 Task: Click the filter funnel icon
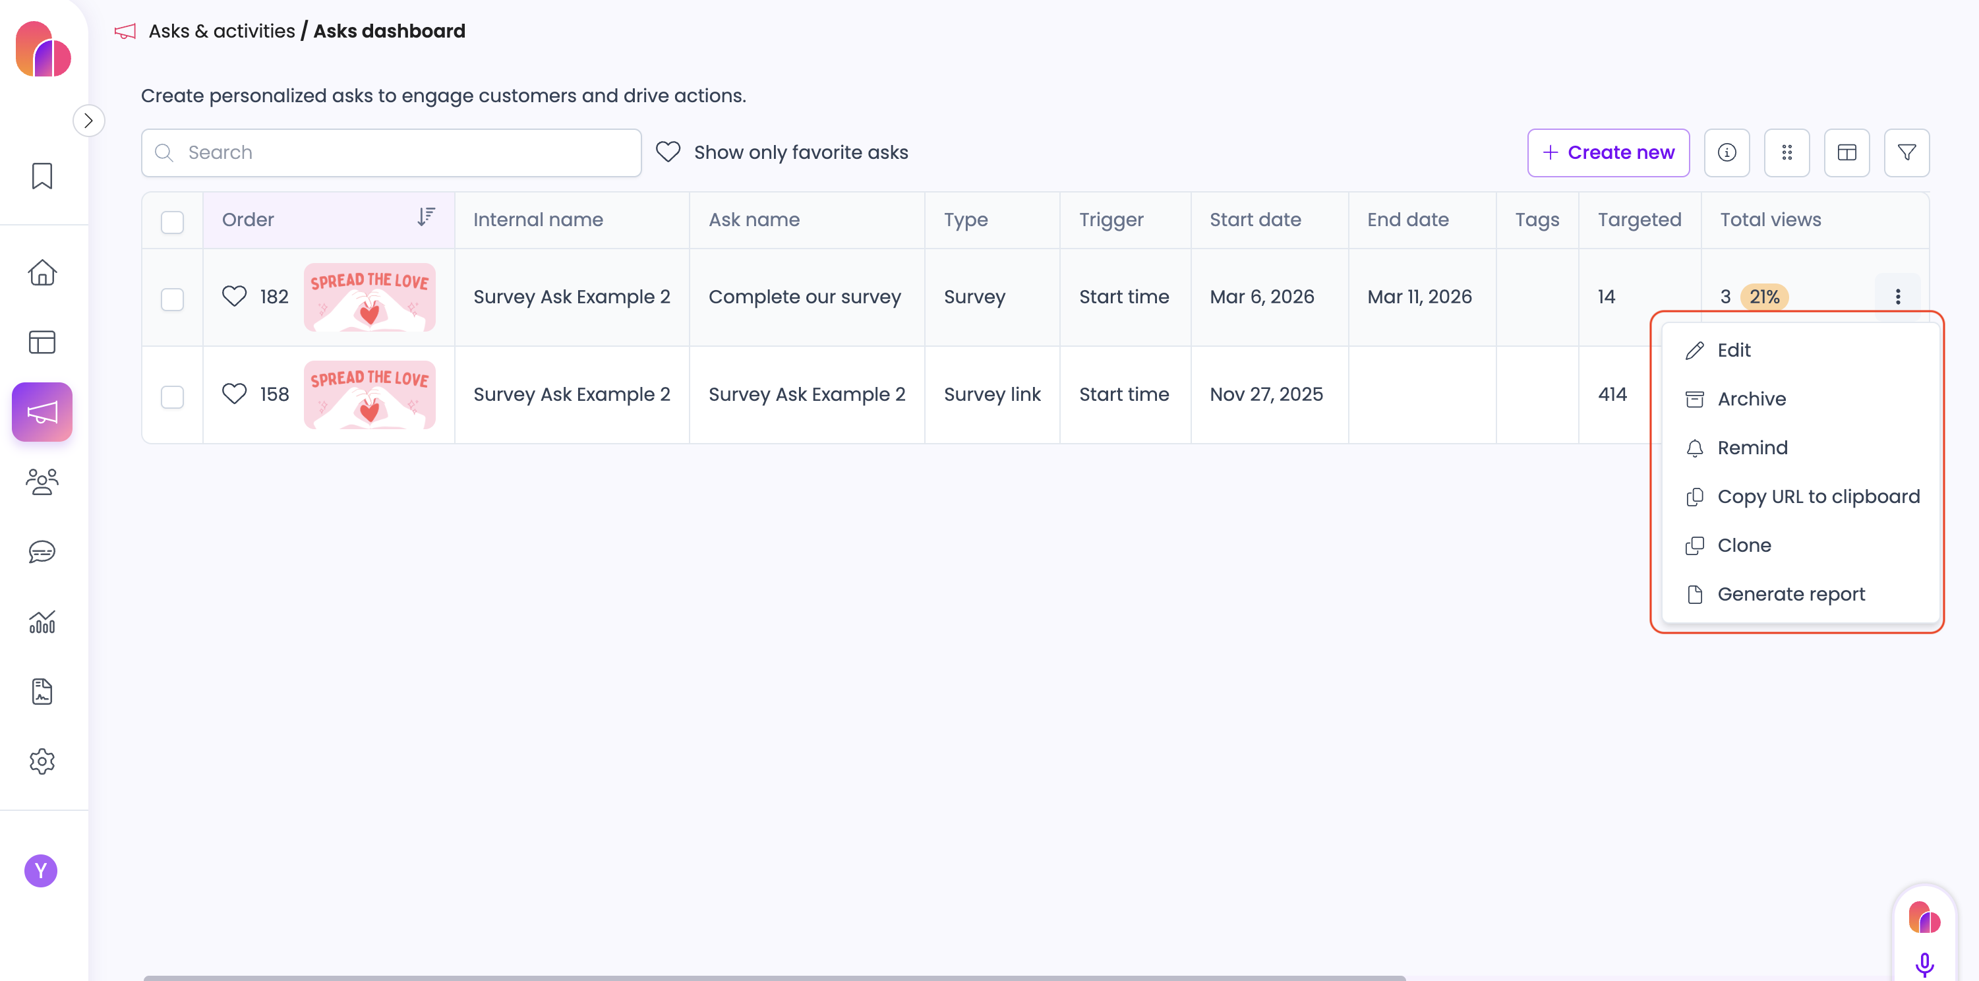pyautogui.click(x=1906, y=152)
